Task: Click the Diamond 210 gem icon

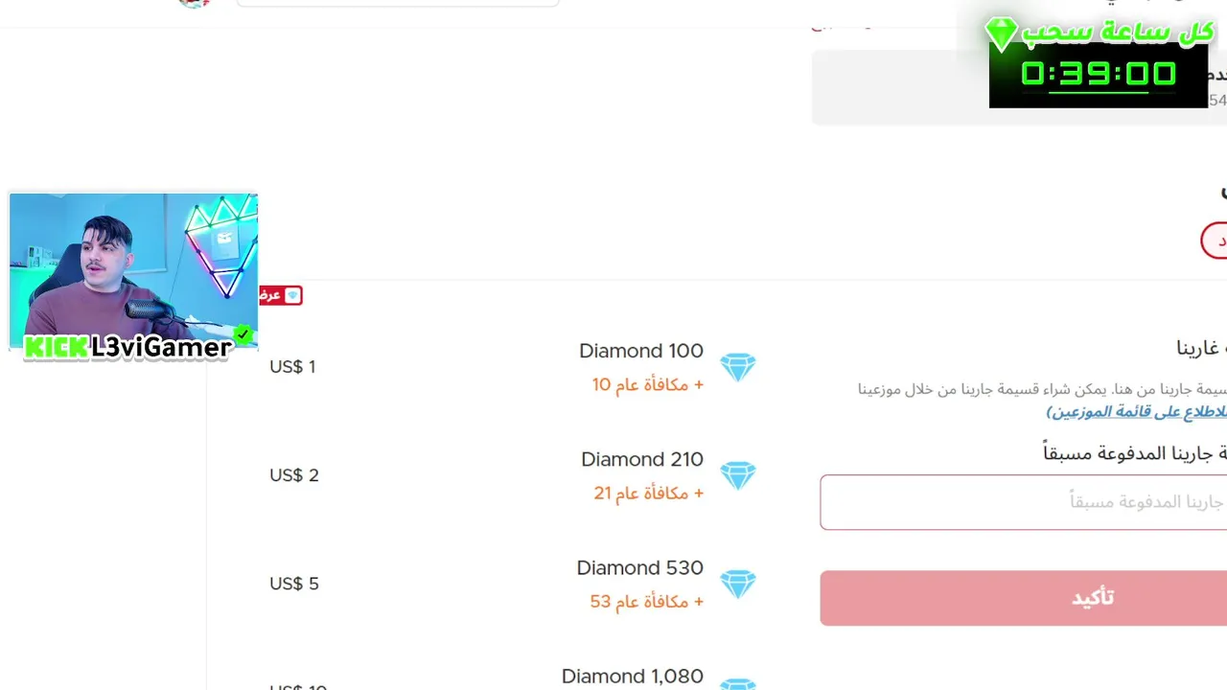Action: 738,475
